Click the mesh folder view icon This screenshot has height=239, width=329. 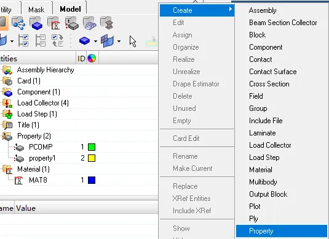(x=90, y=23)
